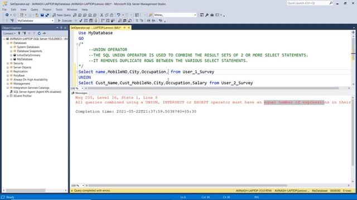
Task: Open the Edit menu
Action: tap(13, 9)
